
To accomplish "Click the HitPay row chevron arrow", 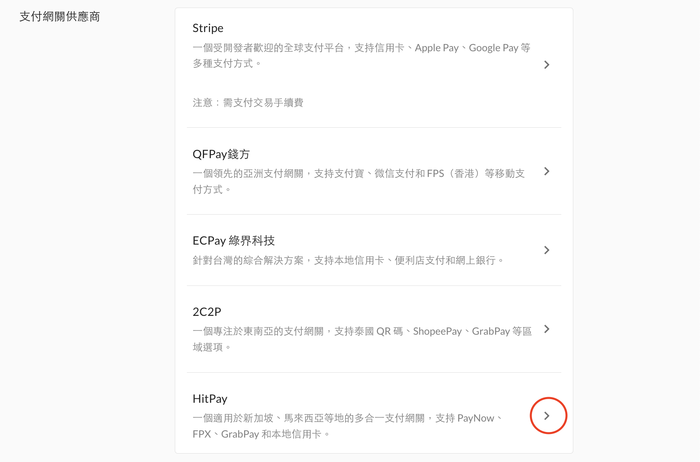I will [547, 416].
